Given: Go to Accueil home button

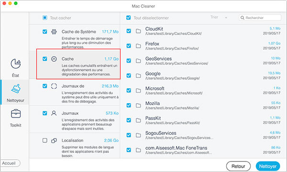Looking at the screenshot, I should [10, 163].
